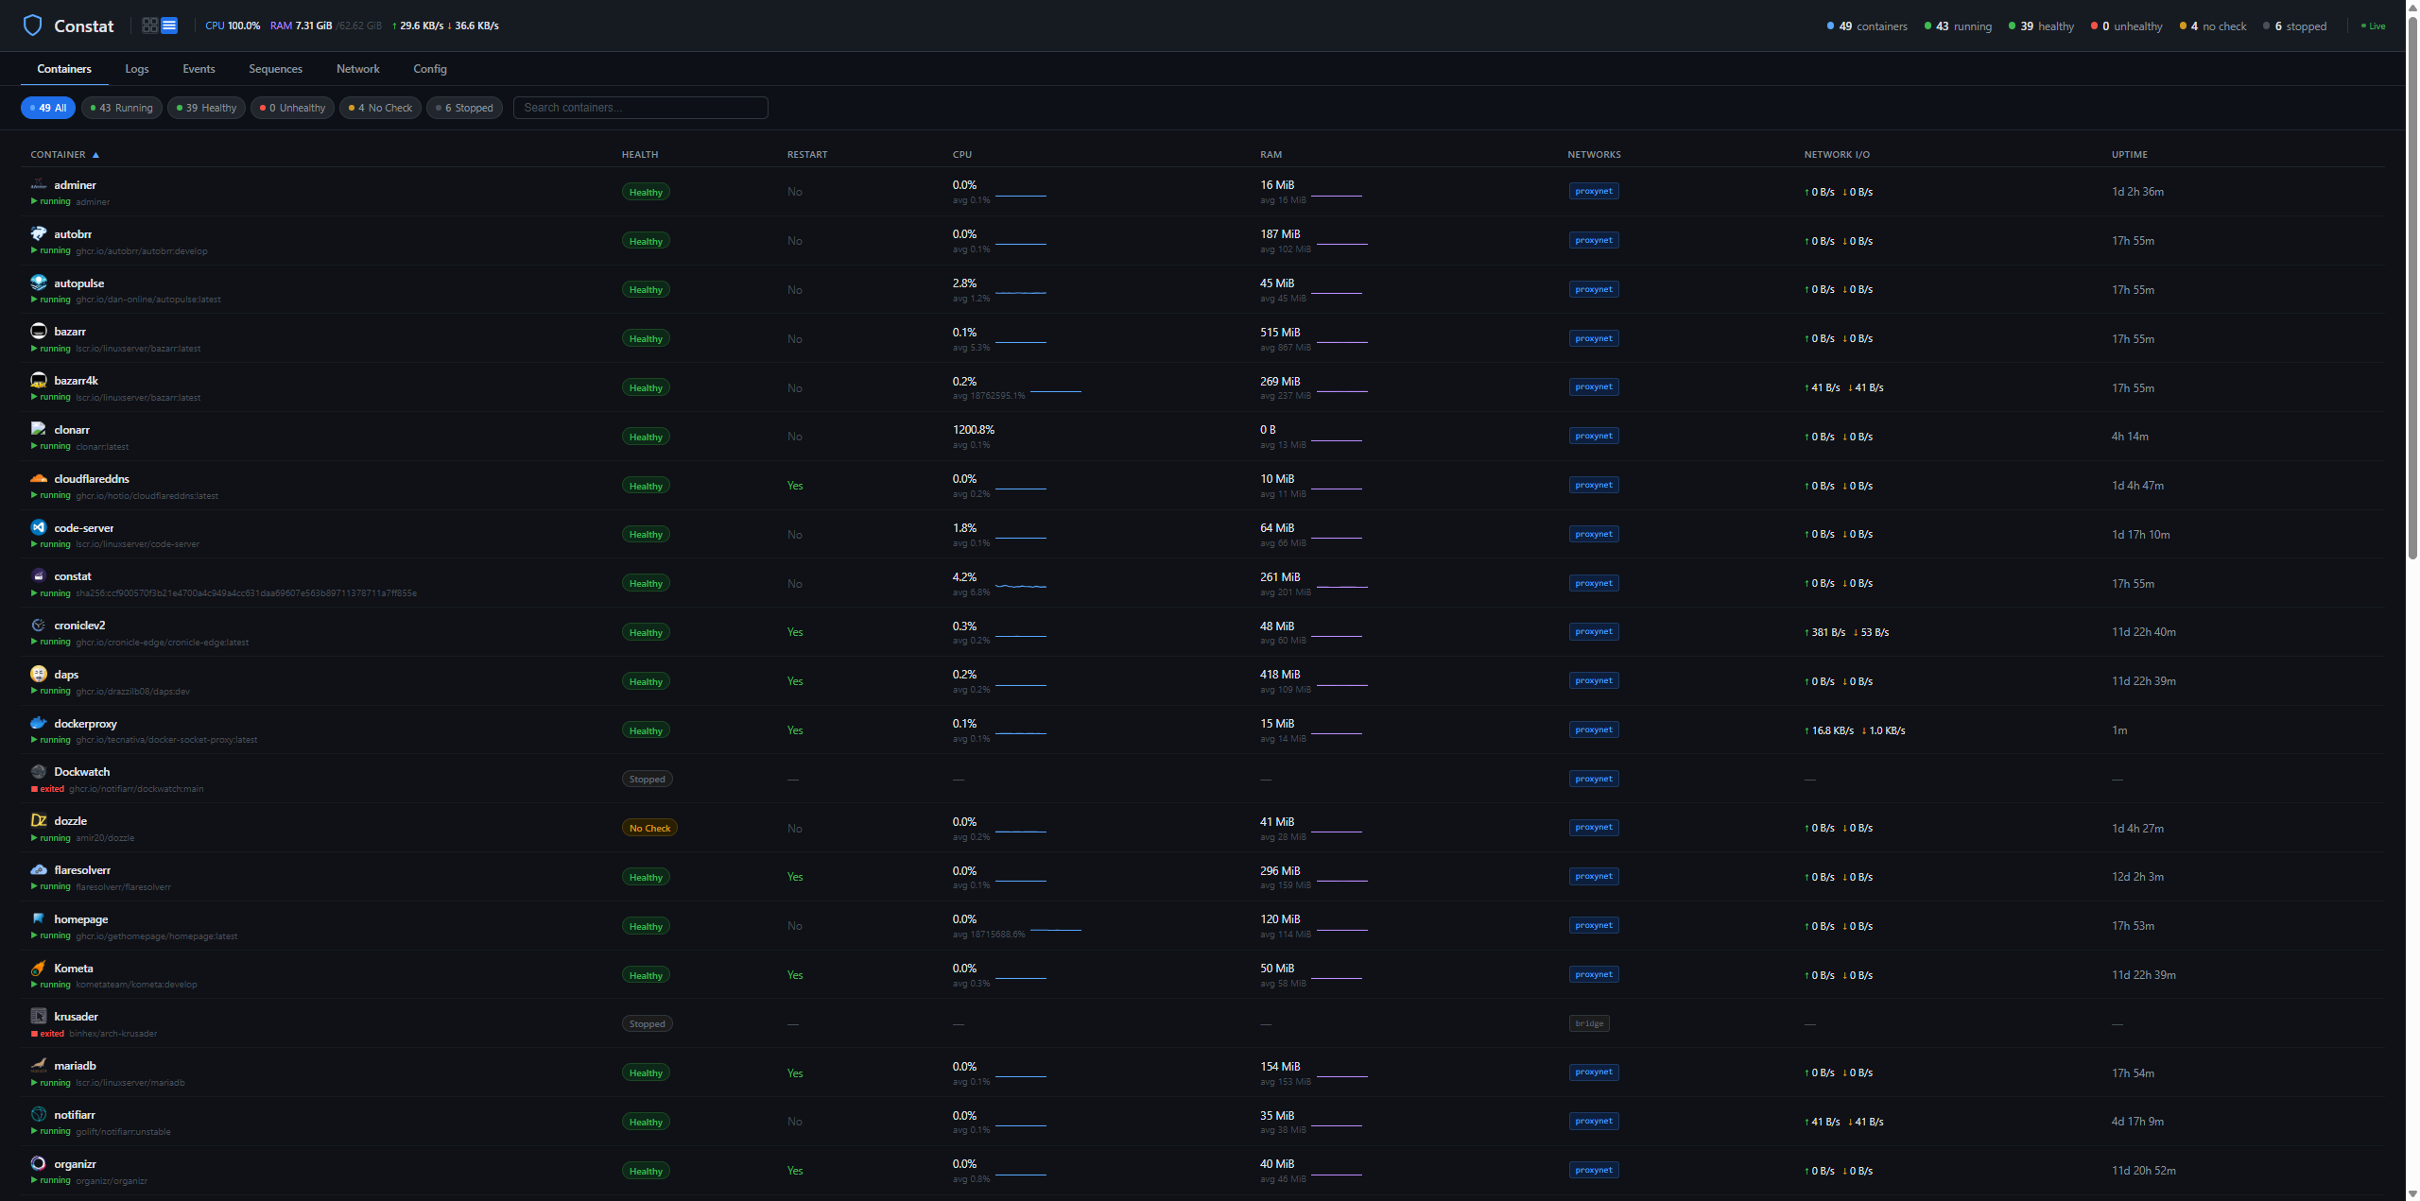2420x1201 pixels.
Task: Click the Kometa container icon
Action: click(x=39, y=968)
